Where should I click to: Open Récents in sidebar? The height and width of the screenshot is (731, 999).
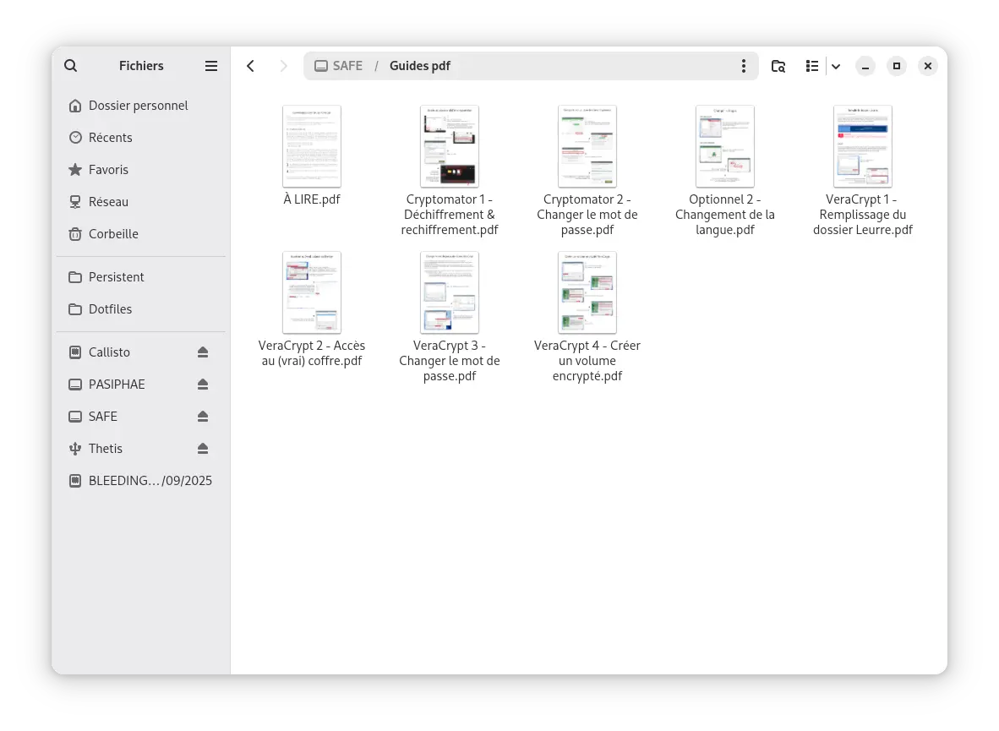141,138
